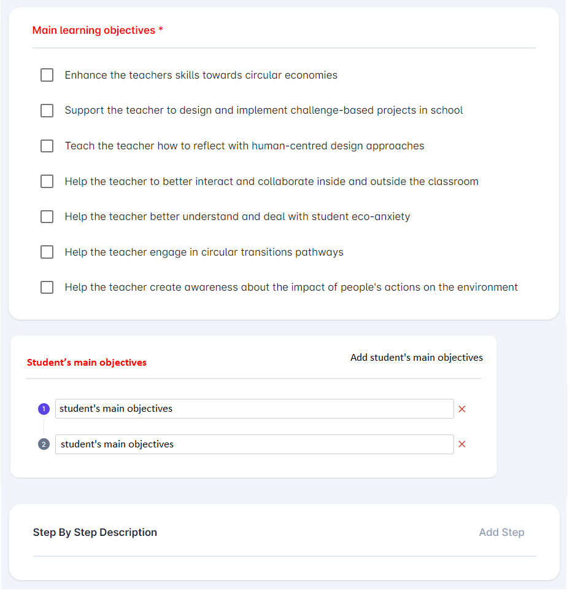575x598 pixels.
Task: Click 'Add student's main objectives' link
Action: tap(416, 358)
